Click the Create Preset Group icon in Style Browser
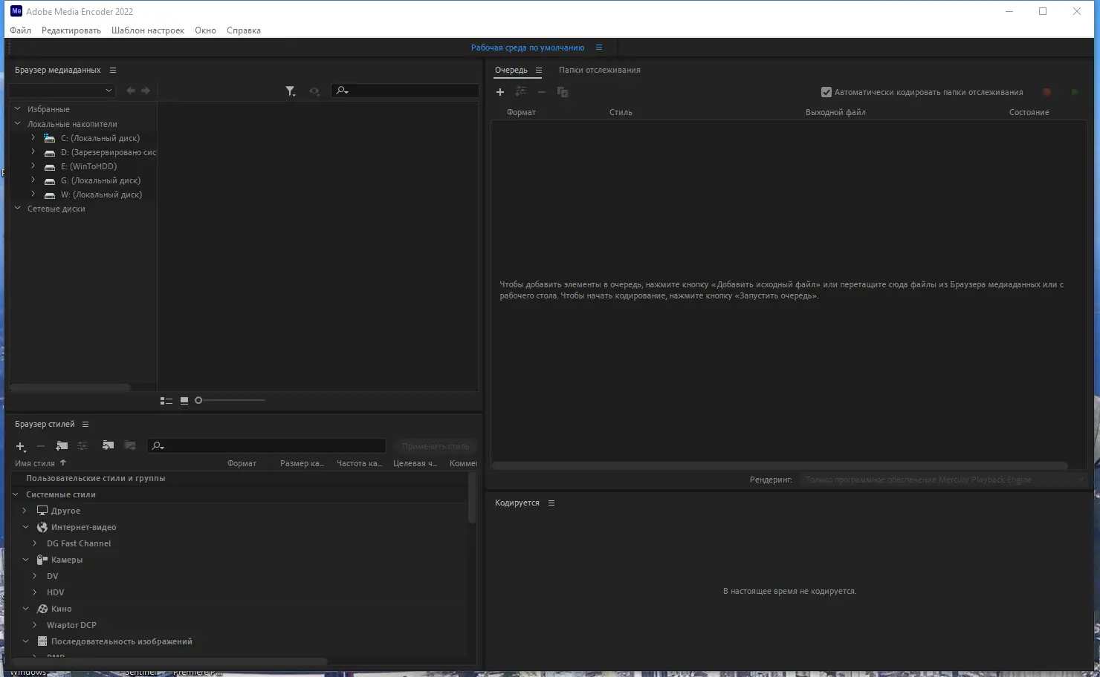1100x677 pixels. coord(62,446)
